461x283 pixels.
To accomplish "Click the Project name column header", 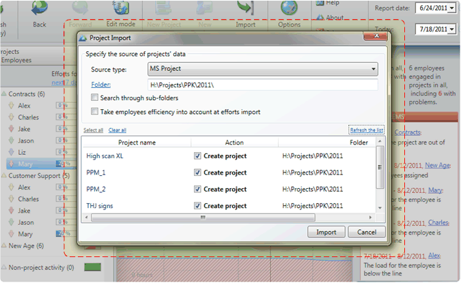I will [x=137, y=143].
